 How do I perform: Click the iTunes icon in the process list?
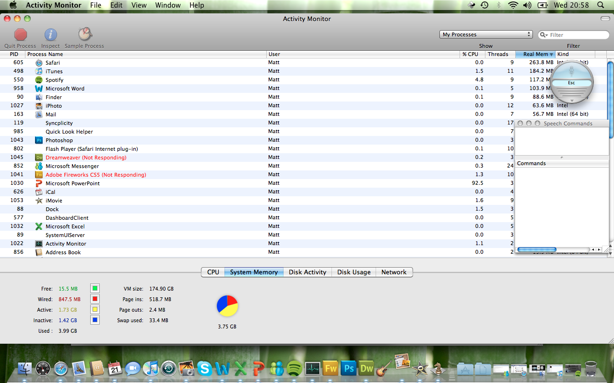(x=39, y=71)
